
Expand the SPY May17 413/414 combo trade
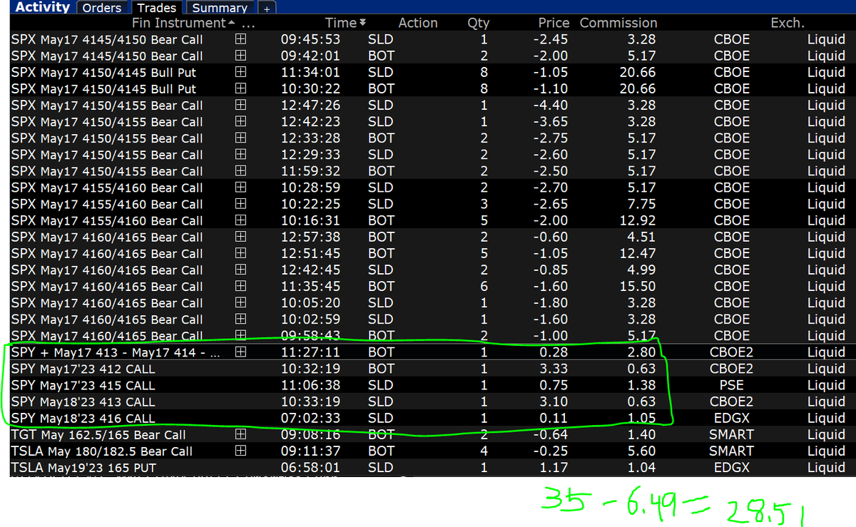tap(240, 352)
